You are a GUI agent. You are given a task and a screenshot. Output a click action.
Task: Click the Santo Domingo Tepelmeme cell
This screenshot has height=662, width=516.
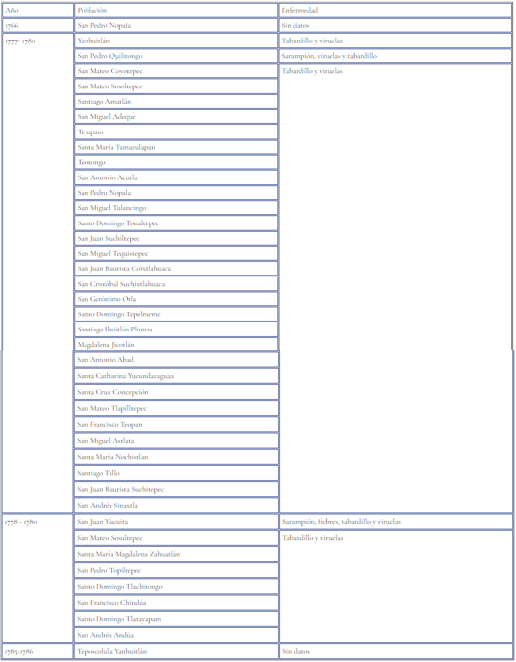[176, 314]
